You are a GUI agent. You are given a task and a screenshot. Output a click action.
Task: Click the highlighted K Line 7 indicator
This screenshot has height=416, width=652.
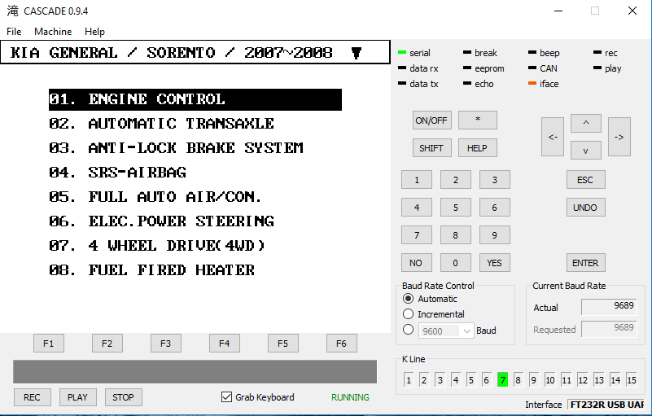(x=502, y=380)
